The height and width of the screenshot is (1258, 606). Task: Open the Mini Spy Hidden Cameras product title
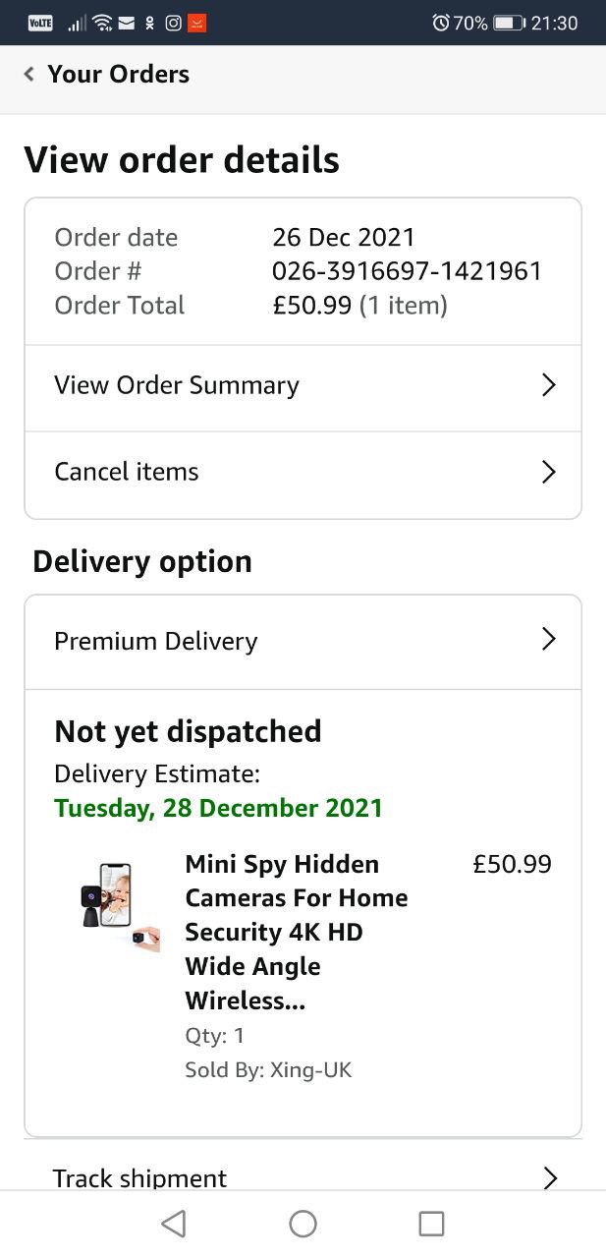296,932
